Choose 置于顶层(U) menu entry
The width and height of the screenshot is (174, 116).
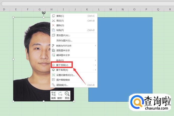click(x=74, y=65)
